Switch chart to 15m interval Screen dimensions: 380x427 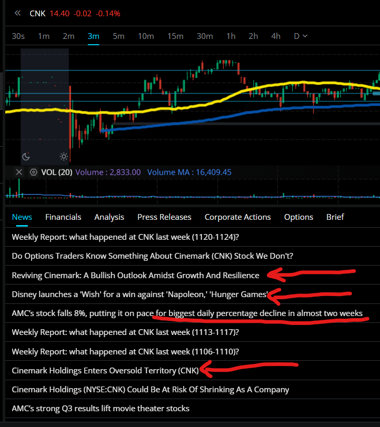pos(175,36)
